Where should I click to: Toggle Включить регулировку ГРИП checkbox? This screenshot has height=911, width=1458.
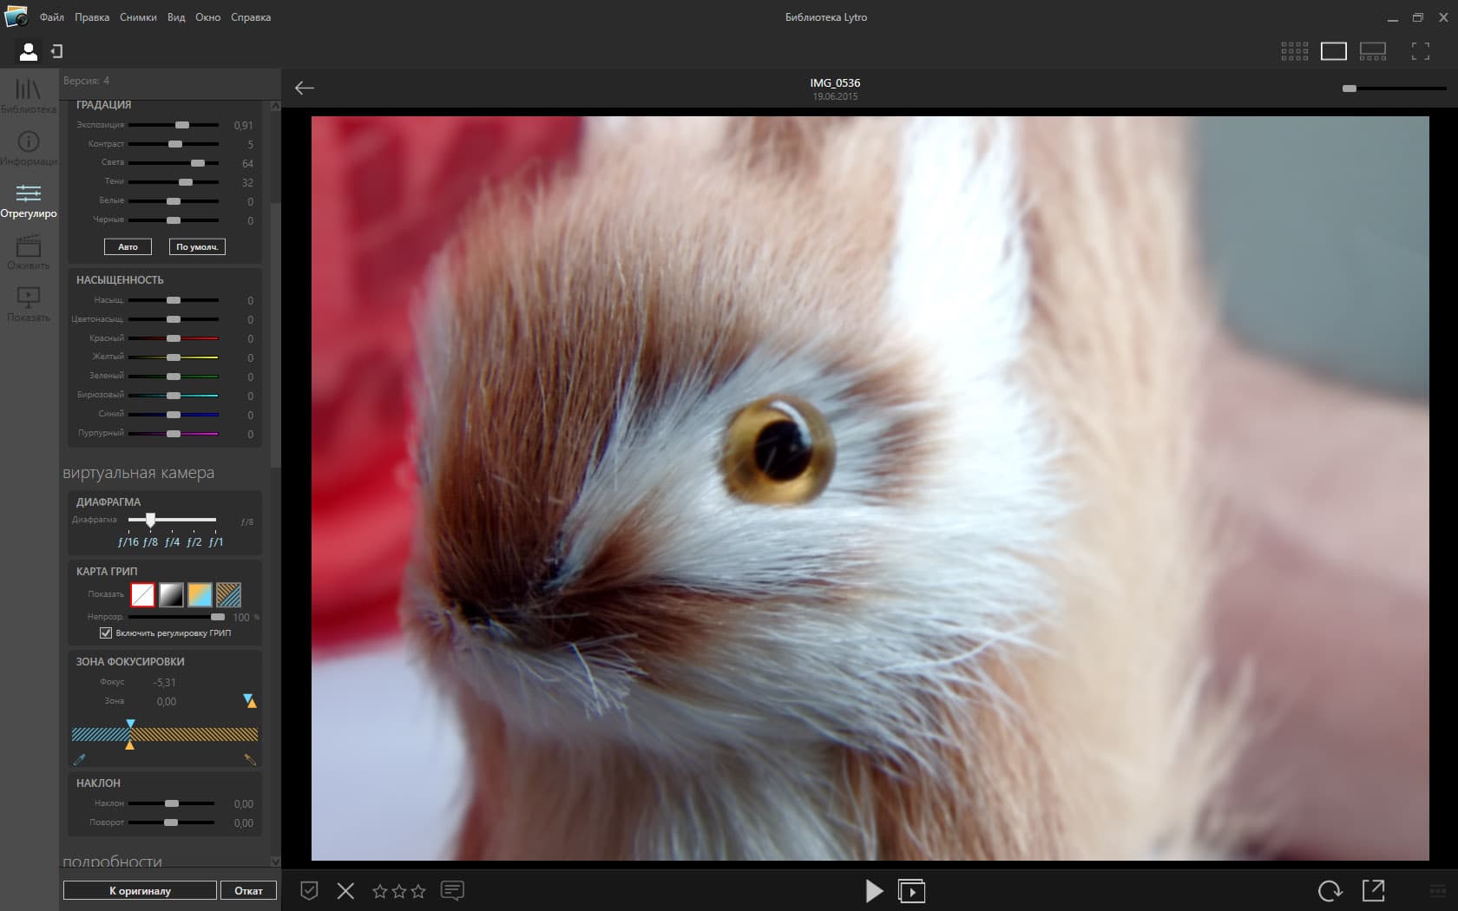pos(106,633)
